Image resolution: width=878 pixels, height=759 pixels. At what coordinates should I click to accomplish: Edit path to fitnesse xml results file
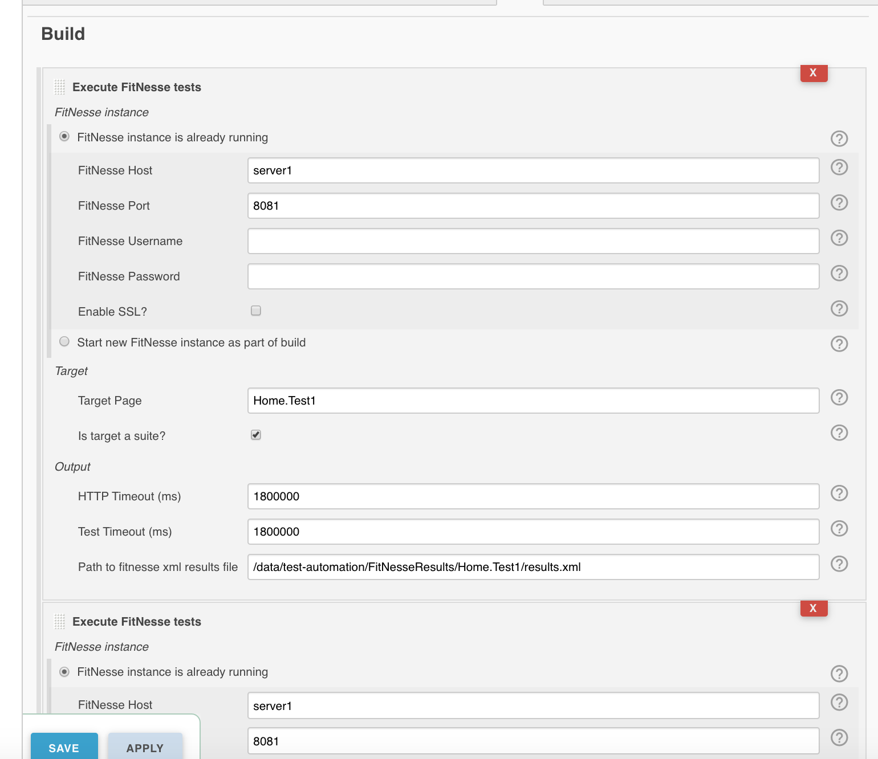coord(533,567)
